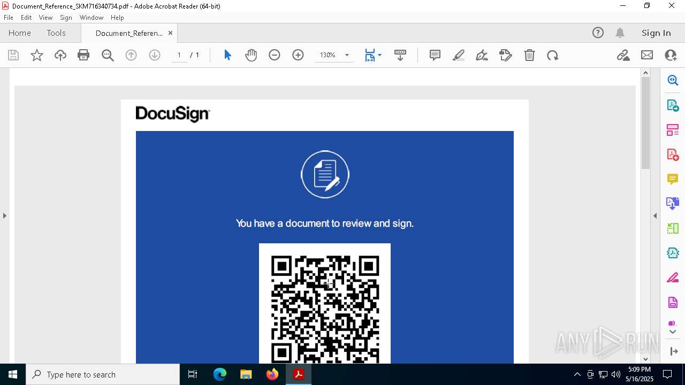Open the File menu
The height and width of the screenshot is (385, 685).
pyautogui.click(x=9, y=17)
